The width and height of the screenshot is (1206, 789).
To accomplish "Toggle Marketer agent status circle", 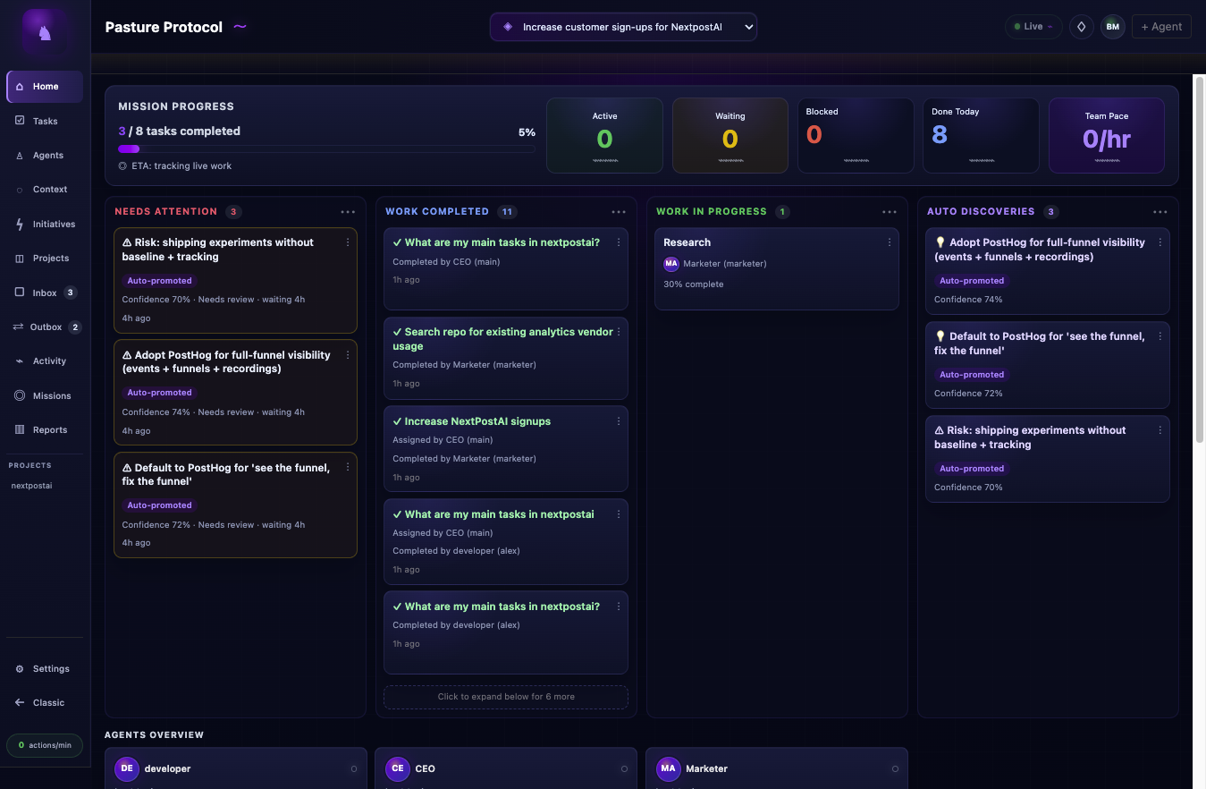I will [x=895, y=769].
